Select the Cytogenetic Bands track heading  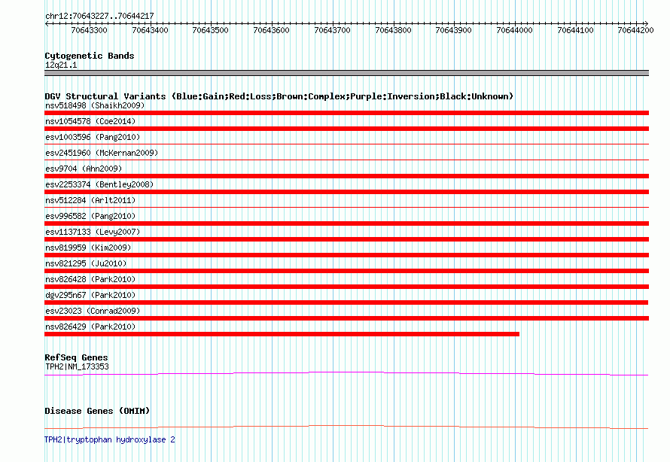click(90, 56)
